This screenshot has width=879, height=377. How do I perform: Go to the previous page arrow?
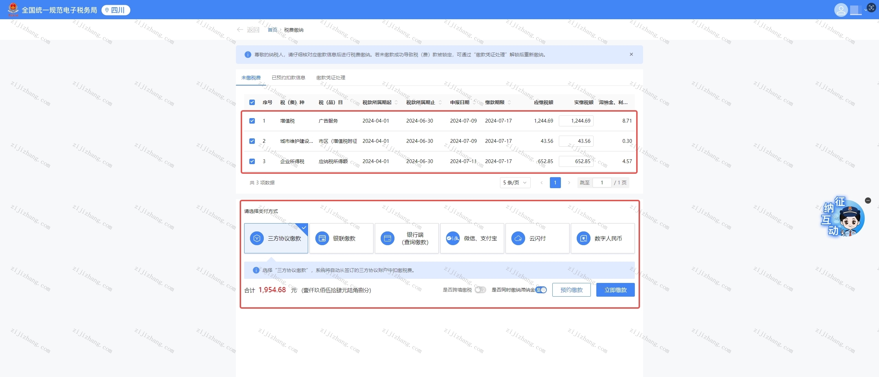coord(542,183)
